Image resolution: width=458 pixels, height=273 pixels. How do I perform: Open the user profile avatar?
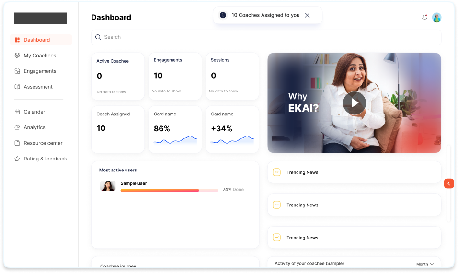(x=436, y=18)
